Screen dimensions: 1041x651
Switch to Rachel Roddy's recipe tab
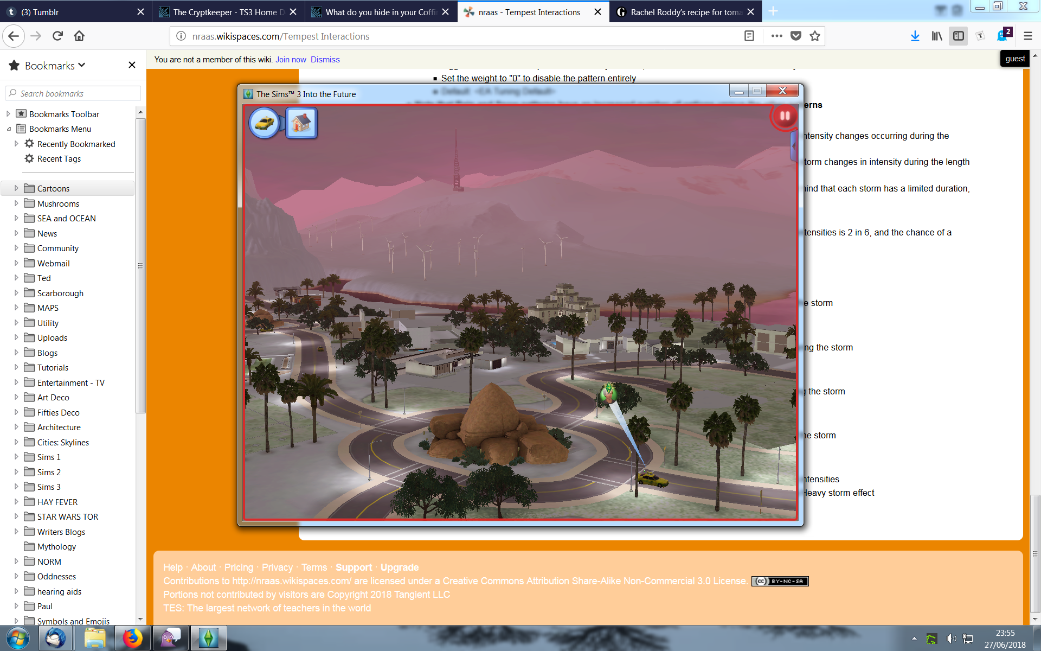[685, 12]
